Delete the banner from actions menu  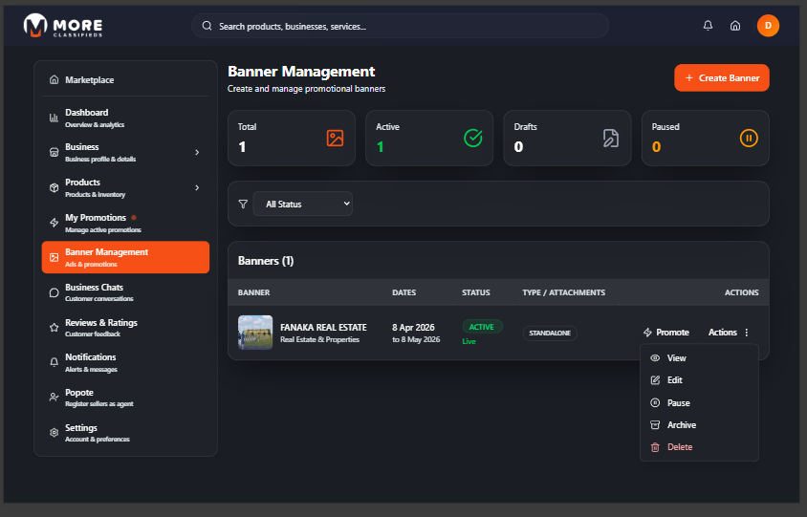(x=679, y=447)
